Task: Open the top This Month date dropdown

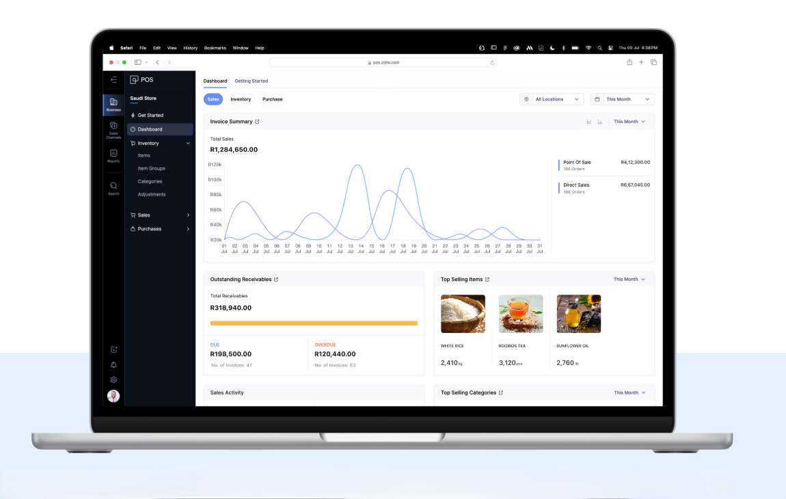Action: (x=623, y=99)
